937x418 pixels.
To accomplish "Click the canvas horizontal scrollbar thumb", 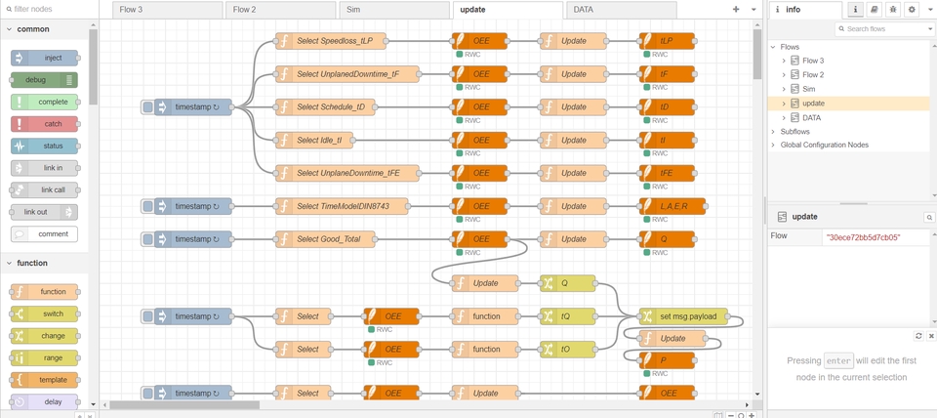I will tap(183, 405).
